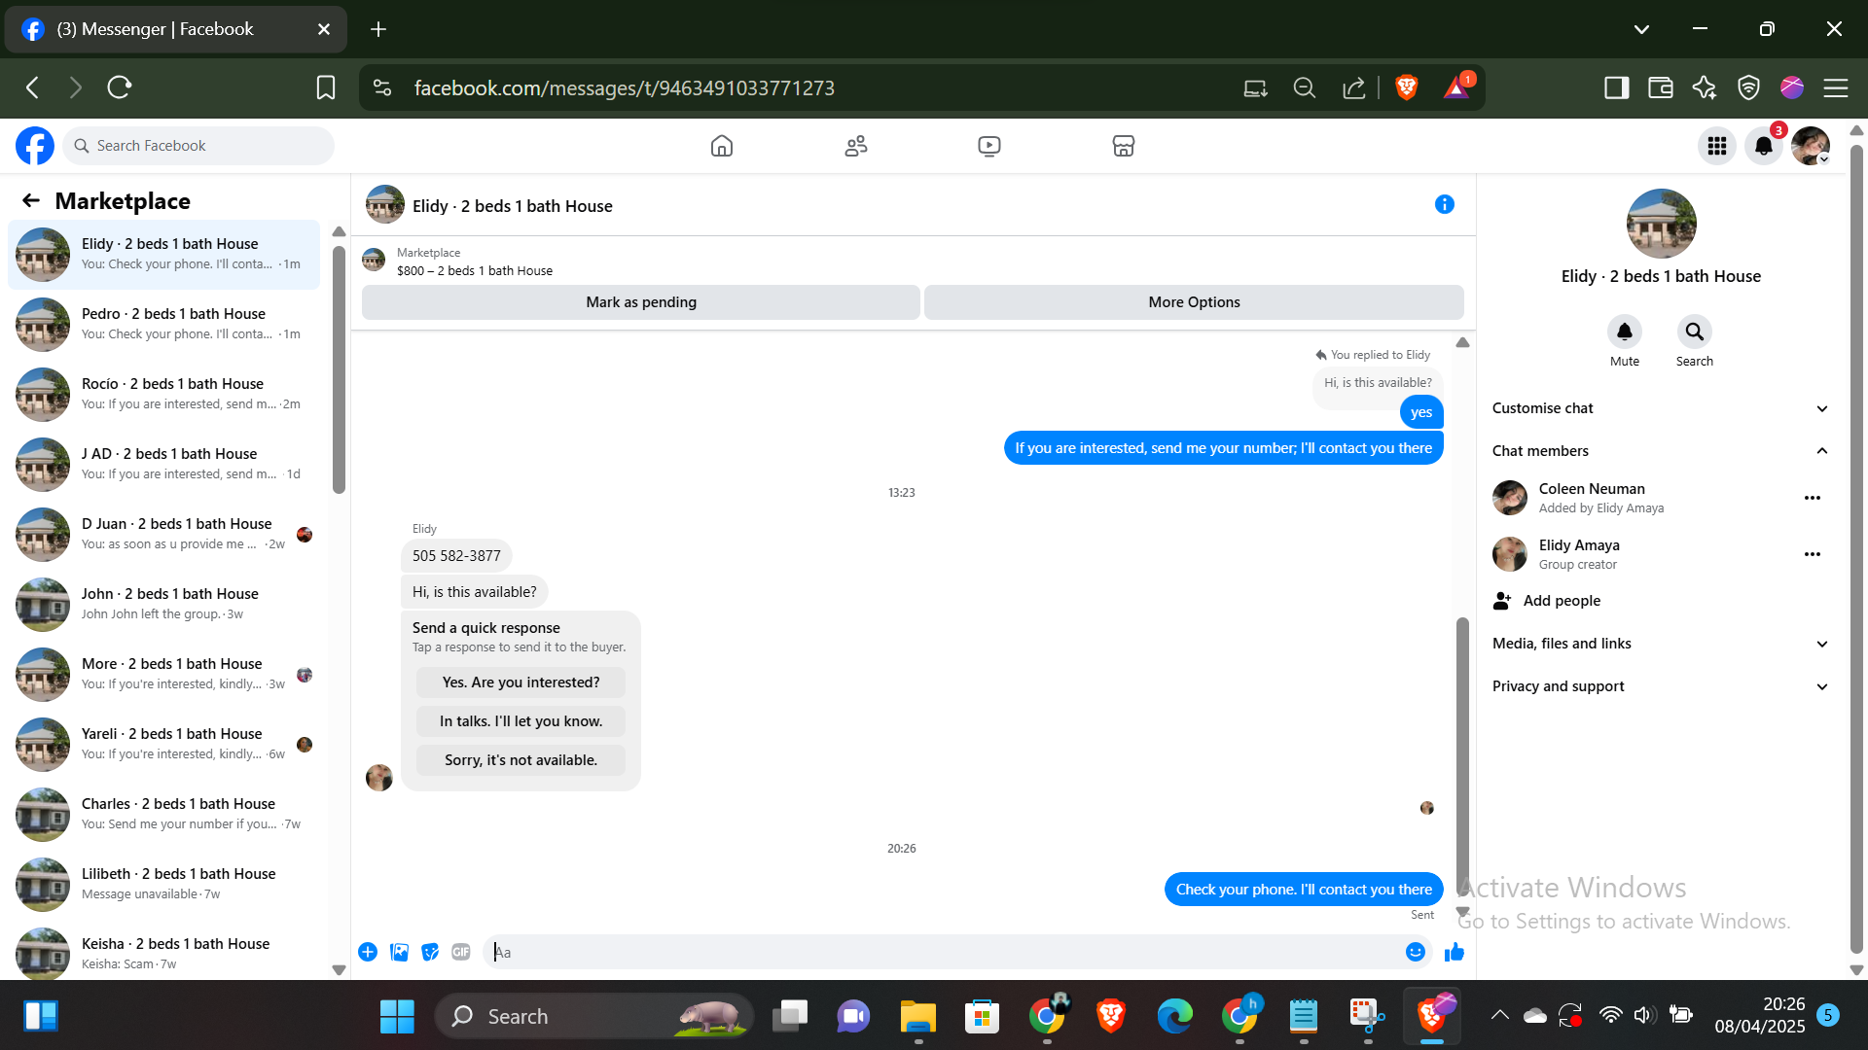Image resolution: width=1868 pixels, height=1050 pixels.
Task: Toggle the Brave Shields icon
Action: point(1406,87)
